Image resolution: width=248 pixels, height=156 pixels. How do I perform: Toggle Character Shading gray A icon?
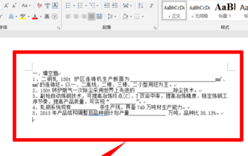click(x=47, y=16)
